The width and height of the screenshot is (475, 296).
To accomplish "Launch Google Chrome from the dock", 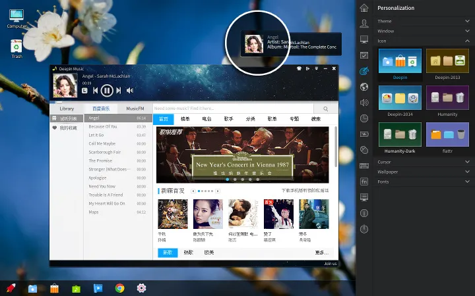I will [x=119, y=288].
